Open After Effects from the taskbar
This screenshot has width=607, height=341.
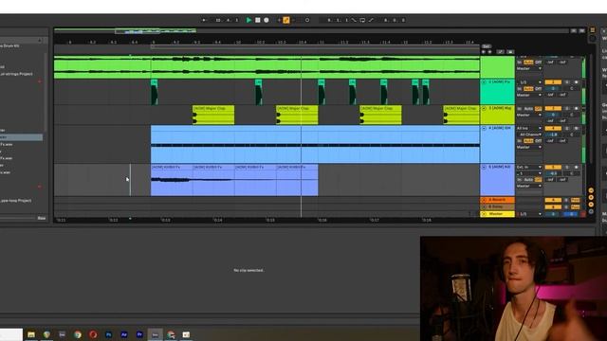(124, 334)
